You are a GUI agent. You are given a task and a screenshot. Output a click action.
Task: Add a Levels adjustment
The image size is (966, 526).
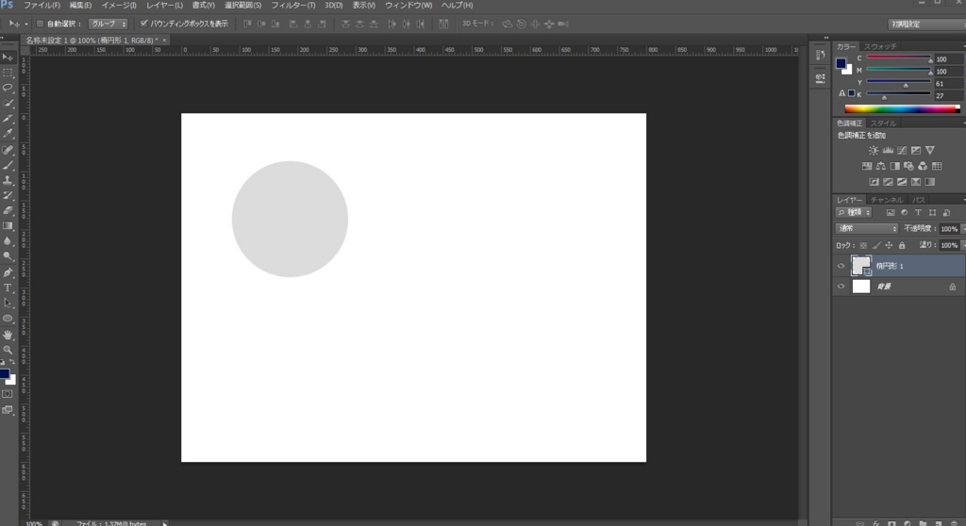coord(888,150)
